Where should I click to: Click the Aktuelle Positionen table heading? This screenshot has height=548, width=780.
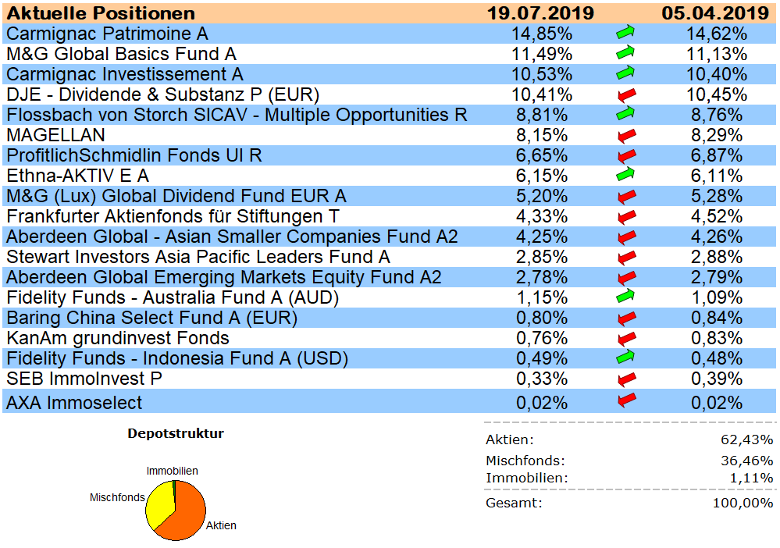(x=102, y=13)
